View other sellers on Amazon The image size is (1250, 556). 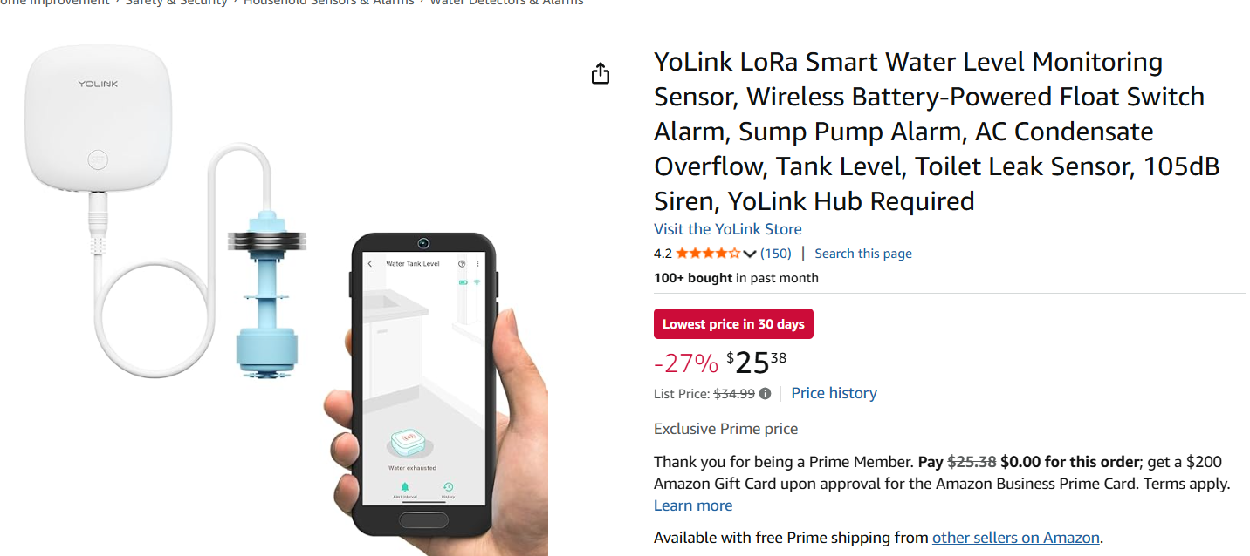point(1015,538)
